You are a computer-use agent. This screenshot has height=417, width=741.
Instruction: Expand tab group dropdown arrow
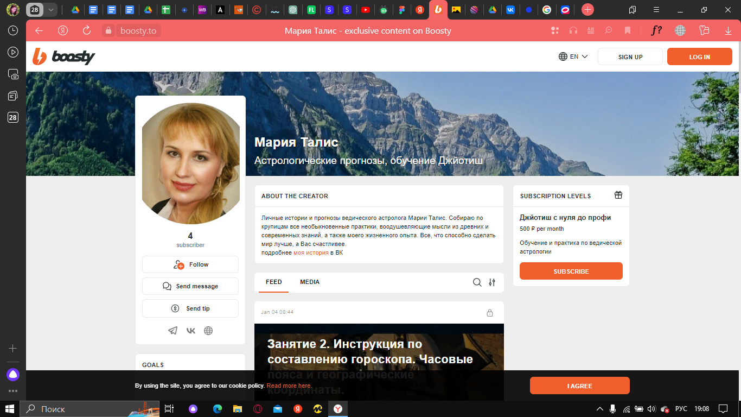point(50,9)
